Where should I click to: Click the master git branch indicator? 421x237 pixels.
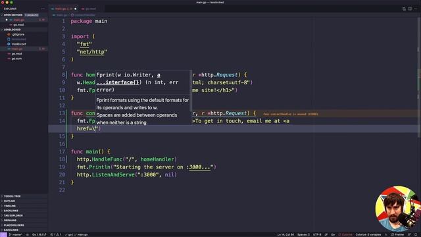(x=16, y=234)
